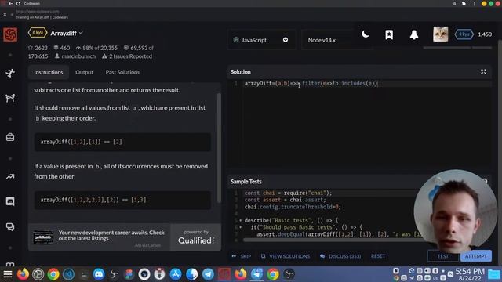
Task: Open the JavaScript language dropdown
Action: (x=261, y=40)
